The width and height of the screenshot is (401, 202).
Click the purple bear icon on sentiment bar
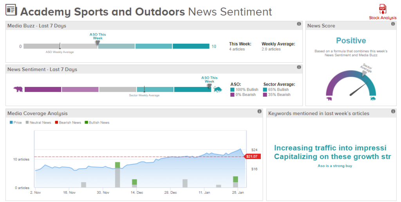tap(18, 89)
